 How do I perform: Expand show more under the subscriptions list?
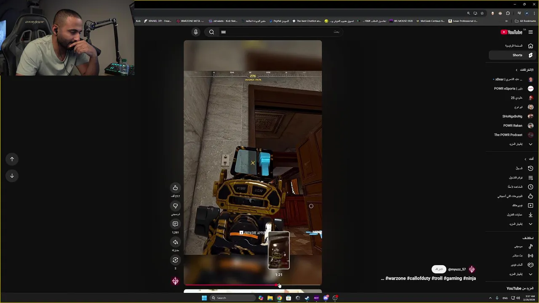coord(512,144)
